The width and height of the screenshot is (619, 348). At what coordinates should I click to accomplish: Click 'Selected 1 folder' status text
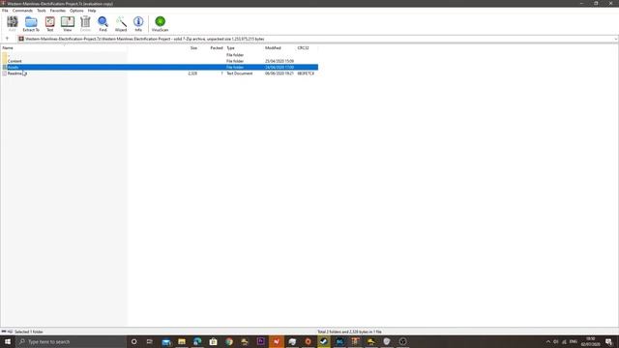pyautogui.click(x=28, y=332)
